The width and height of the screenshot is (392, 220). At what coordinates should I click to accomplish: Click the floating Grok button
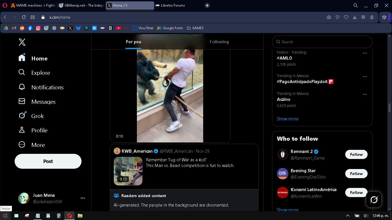coord(374,199)
